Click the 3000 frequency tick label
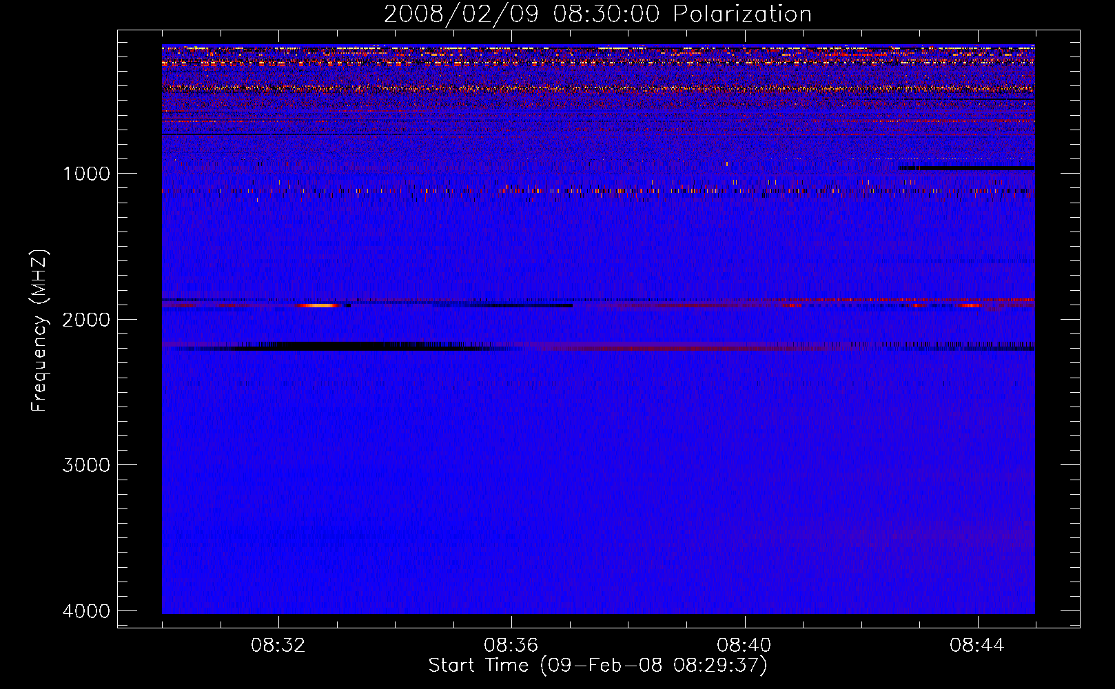 point(86,465)
